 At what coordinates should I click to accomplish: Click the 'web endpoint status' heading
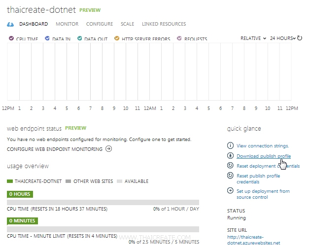tap(34, 129)
